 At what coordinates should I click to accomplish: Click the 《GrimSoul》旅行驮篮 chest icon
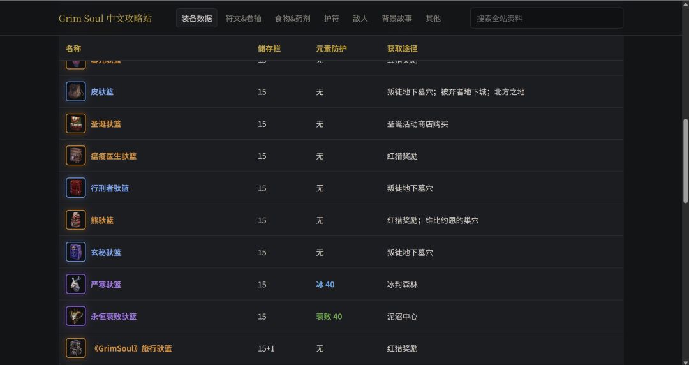point(75,348)
